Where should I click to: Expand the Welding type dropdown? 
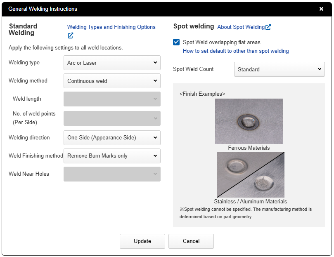coord(112,63)
